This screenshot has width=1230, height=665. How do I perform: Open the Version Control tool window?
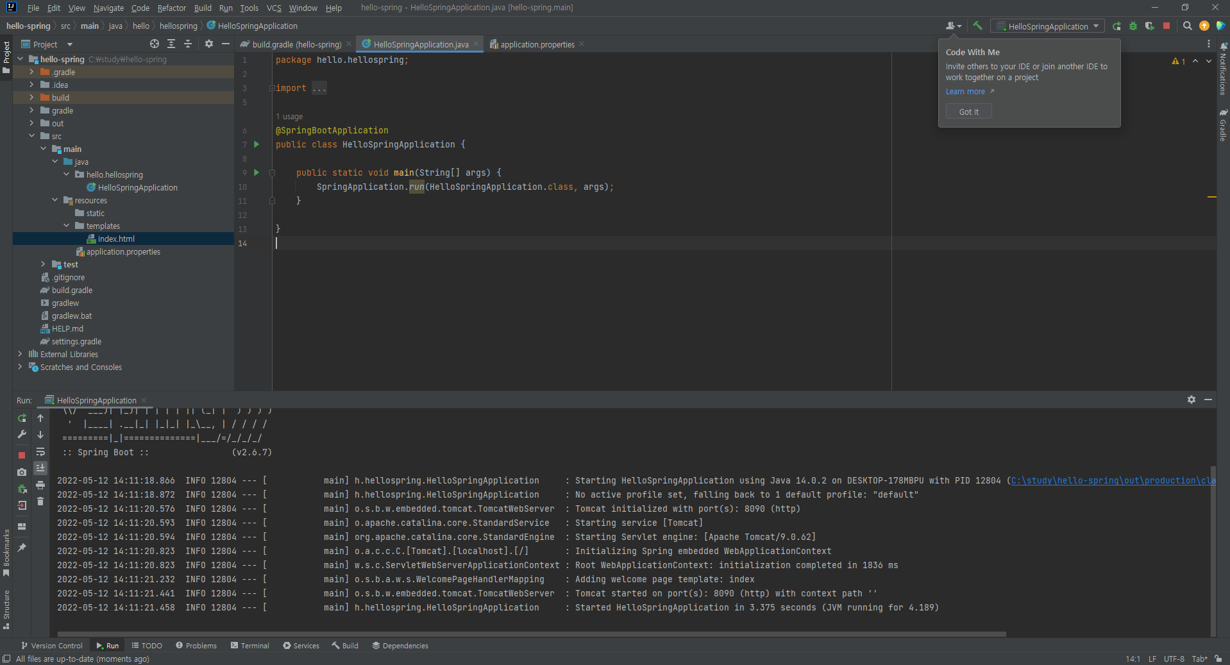pos(51,646)
